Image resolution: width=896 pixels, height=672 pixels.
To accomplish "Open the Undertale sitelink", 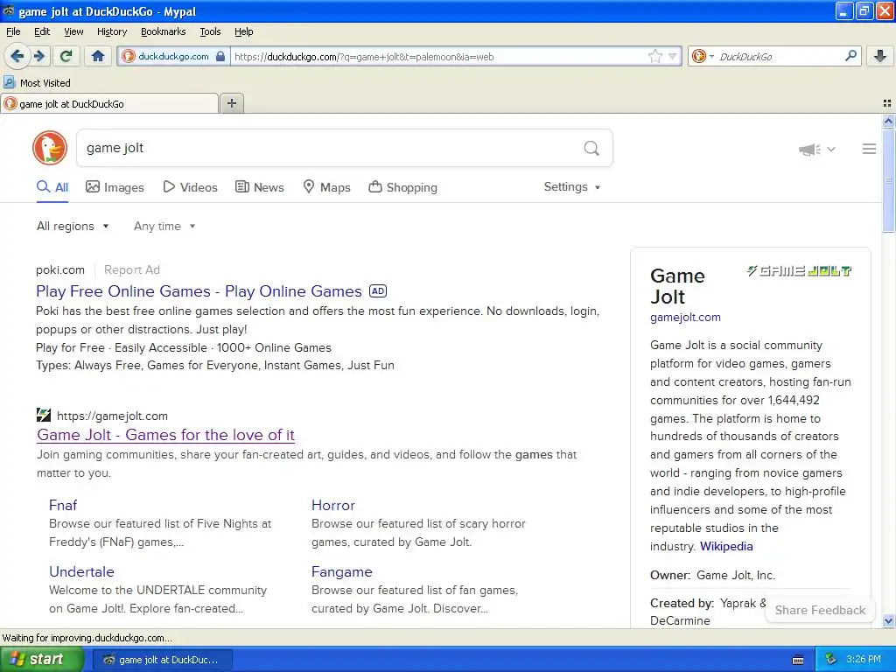I will pos(81,571).
